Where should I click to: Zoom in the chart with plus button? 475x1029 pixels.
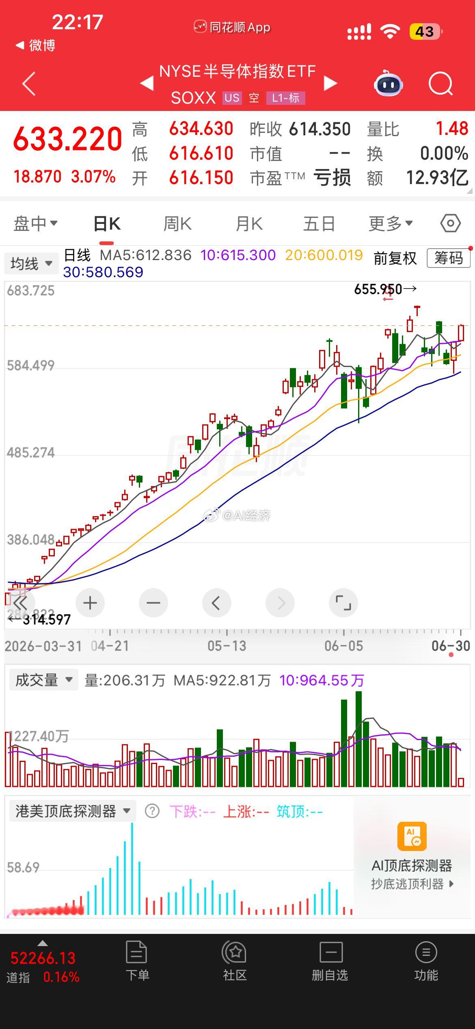pos(90,603)
